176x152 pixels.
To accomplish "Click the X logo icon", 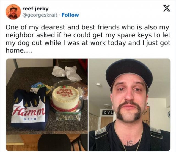I will [167, 8].
